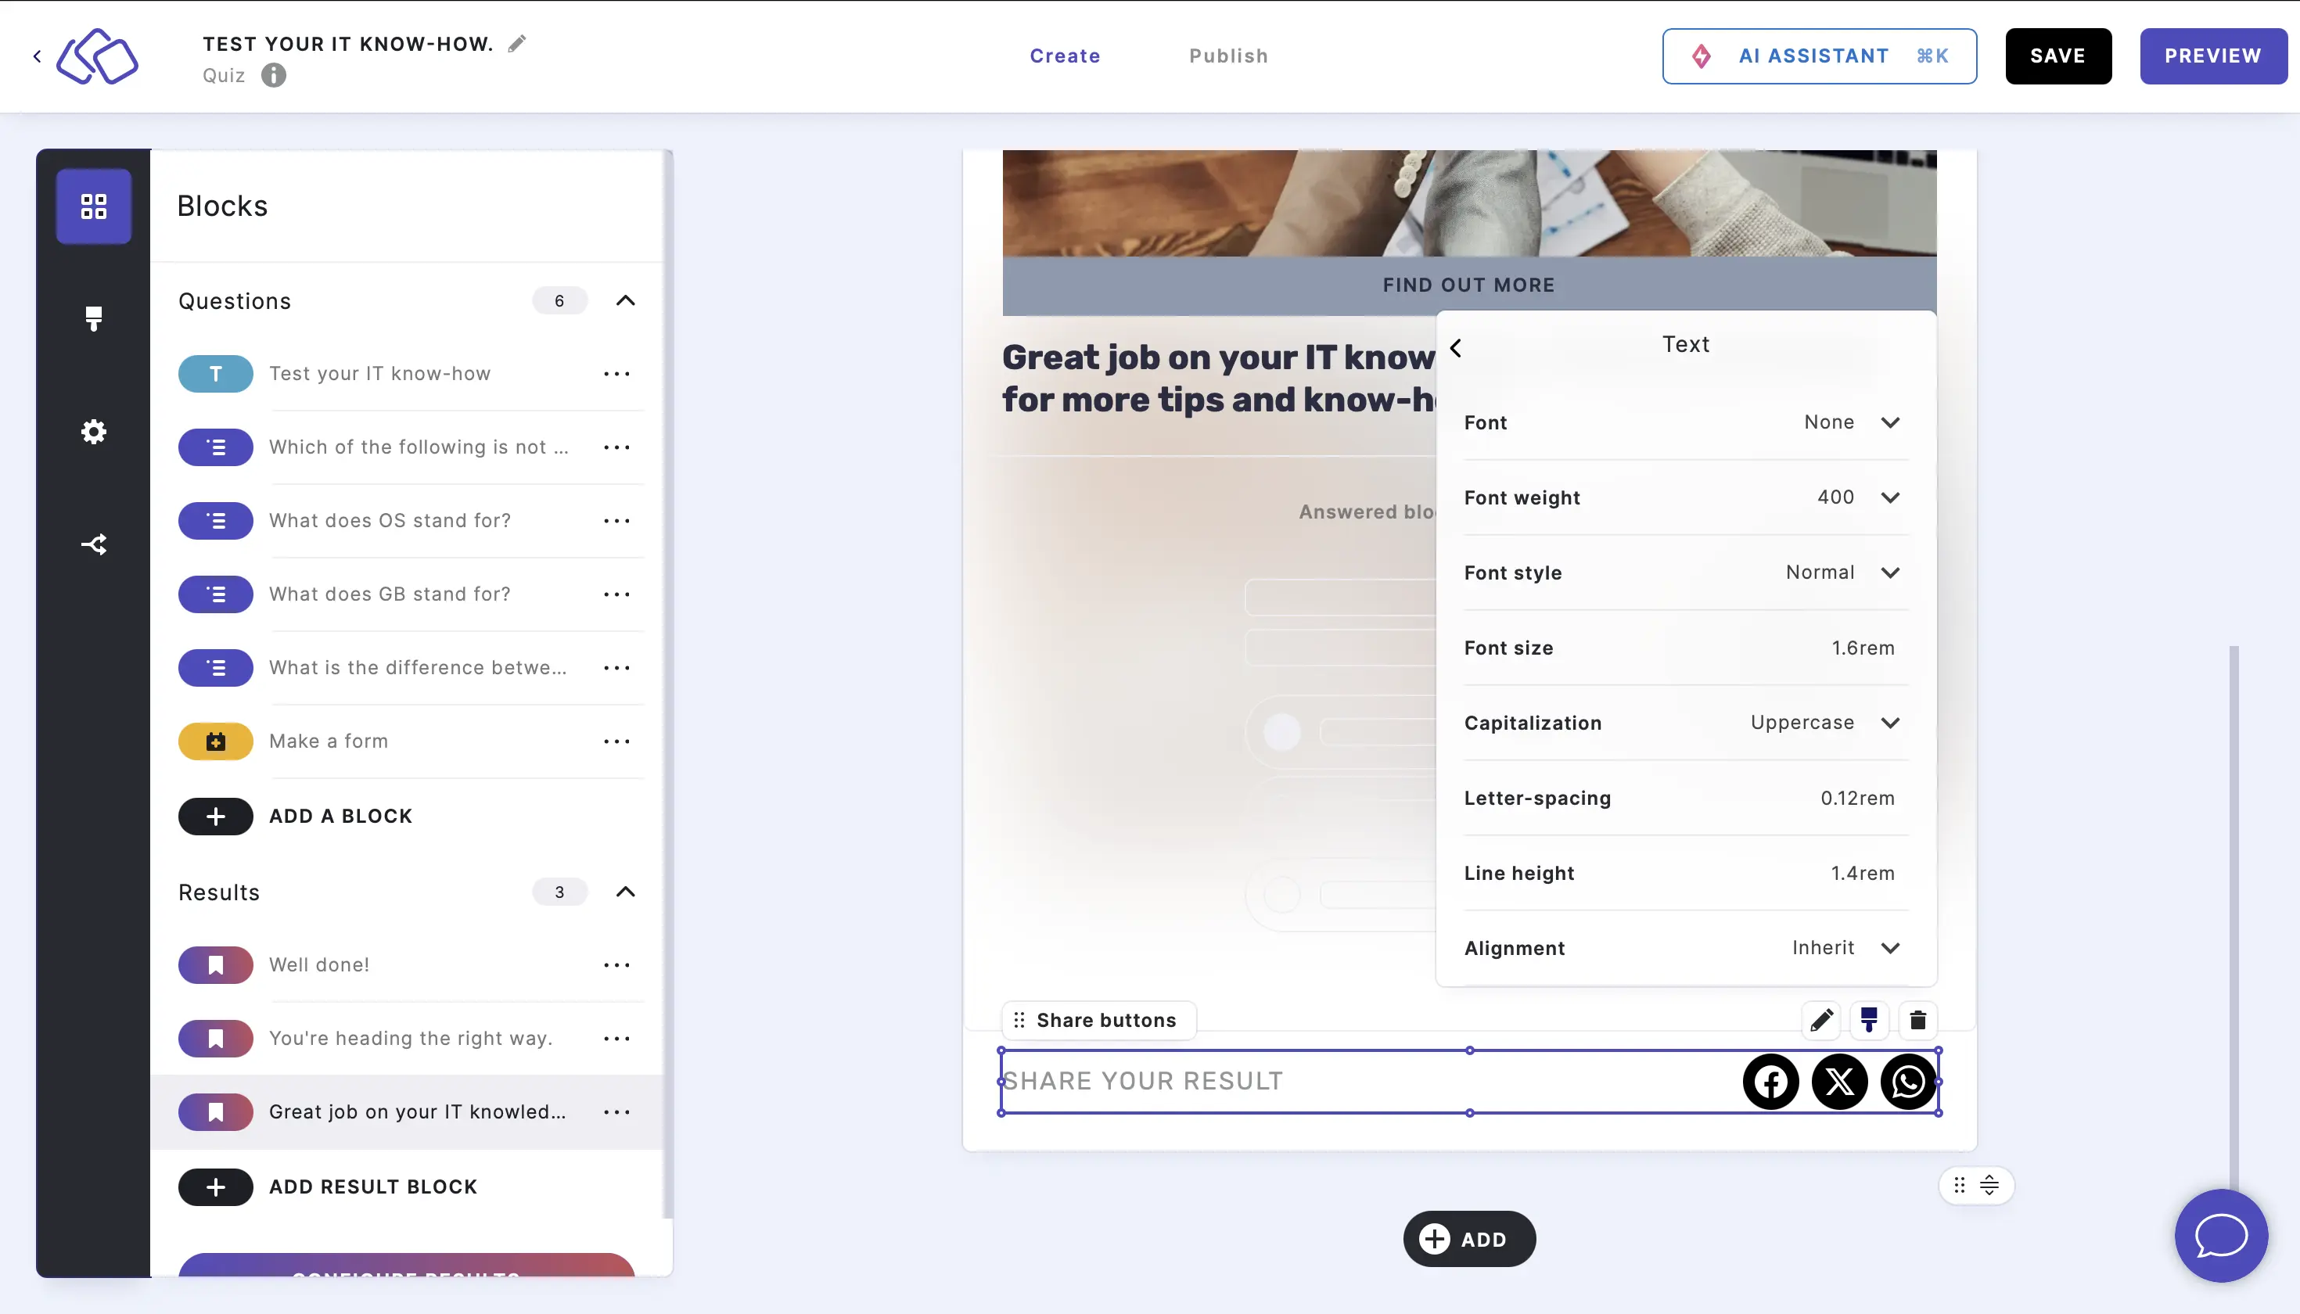The image size is (2300, 1314).
Task: Expand the Capitalization dropdown
Action: click(1891, 723)
